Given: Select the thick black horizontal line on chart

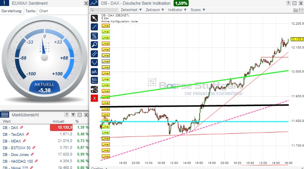Looking at the screenshot, I should coord(194,106).
